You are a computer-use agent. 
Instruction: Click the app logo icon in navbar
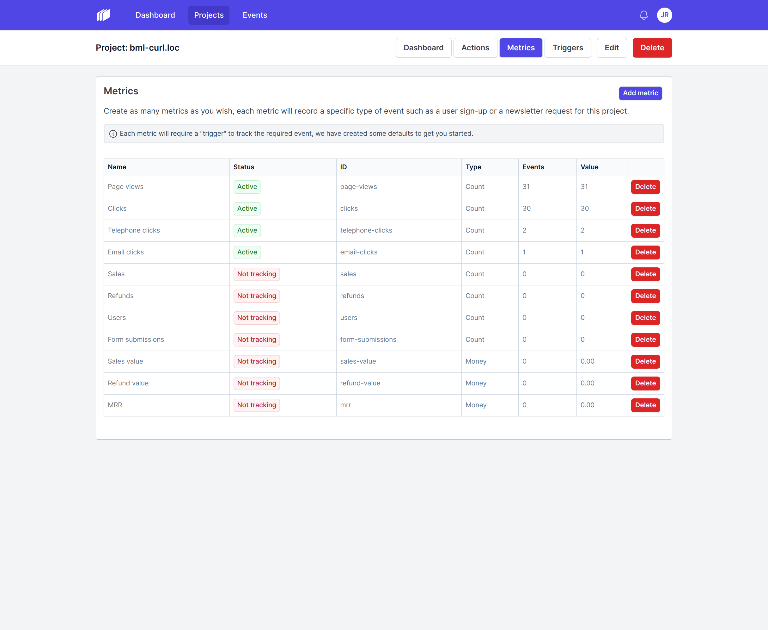click(x=103, y=15)
